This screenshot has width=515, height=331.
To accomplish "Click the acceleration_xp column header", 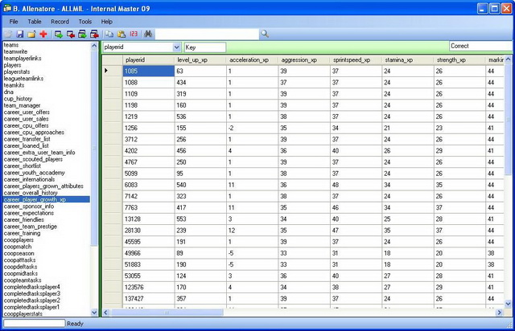I will pos(252,60).
